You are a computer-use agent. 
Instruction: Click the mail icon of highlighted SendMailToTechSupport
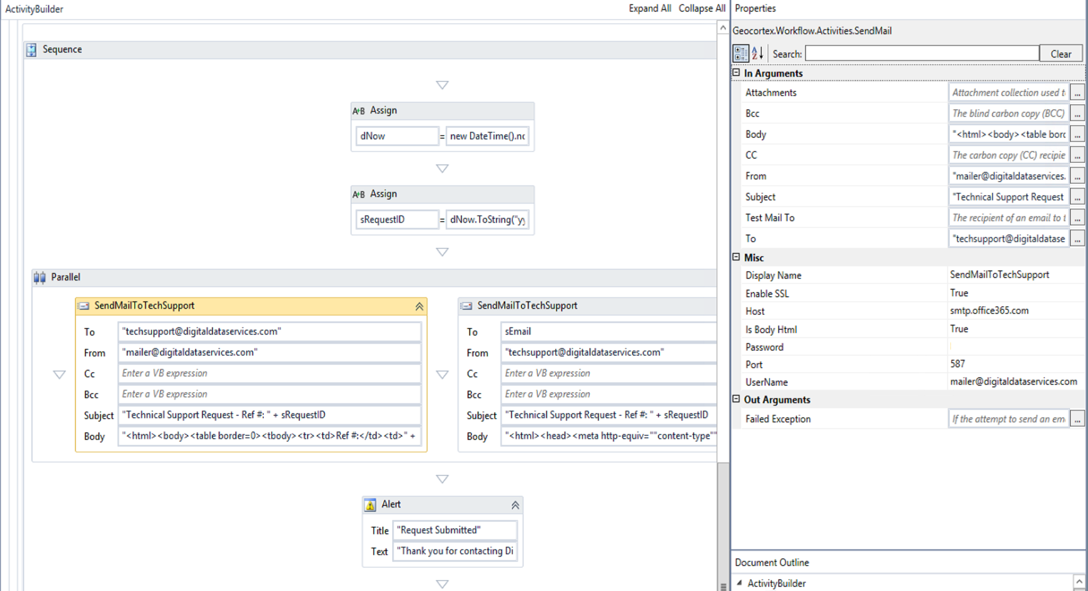click(x=84, y=306)
